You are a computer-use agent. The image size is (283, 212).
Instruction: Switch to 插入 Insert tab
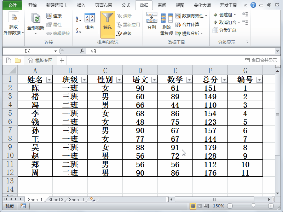(81, 5)
